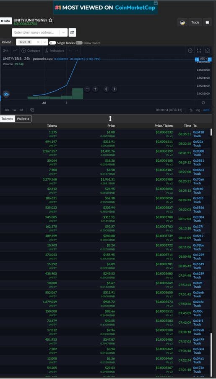Zoom in the chart with plus

tap(95, 89)
